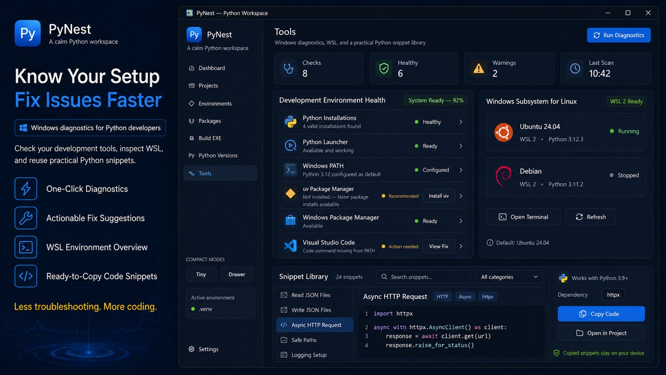Open Settings at the sidebar bottom

click(x=220, y=349)
